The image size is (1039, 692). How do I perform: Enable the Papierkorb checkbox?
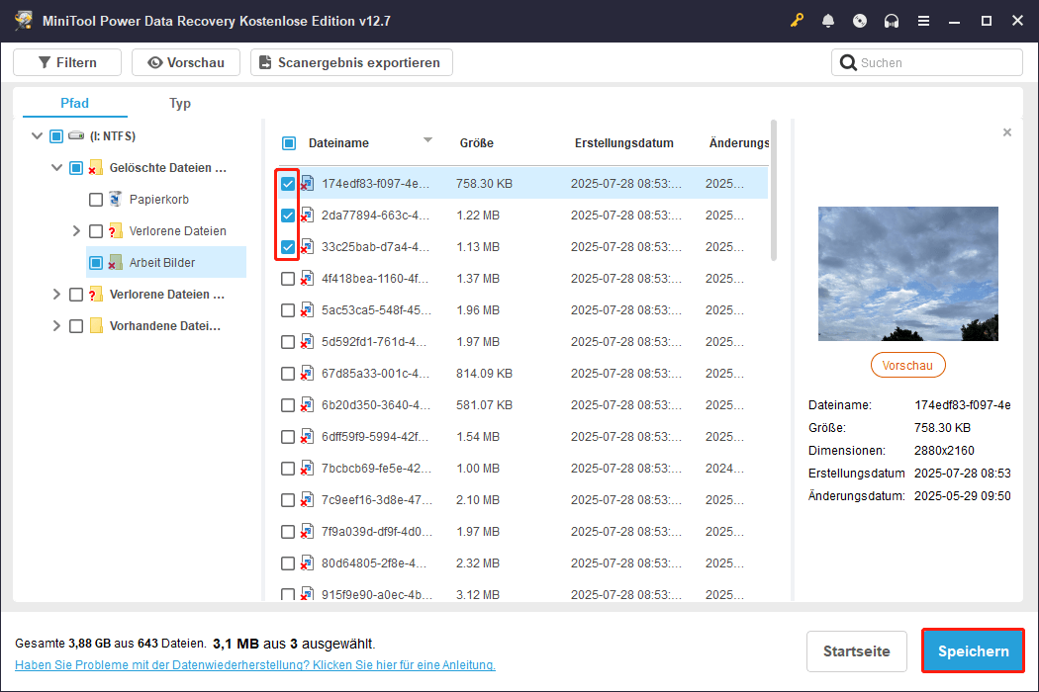pyautogui.click(x=95, y=199)
